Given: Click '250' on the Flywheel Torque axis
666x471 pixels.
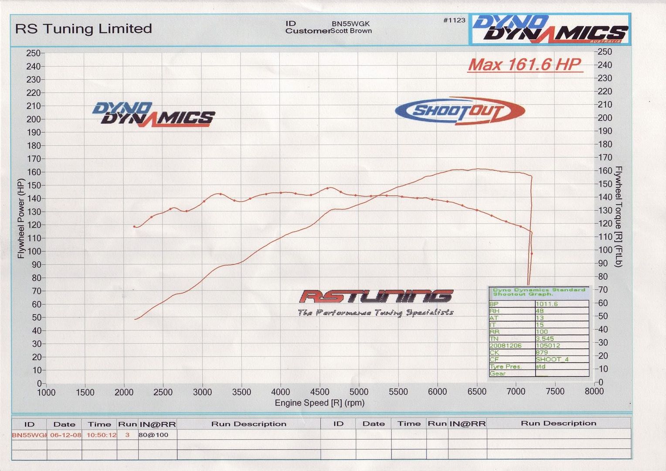Looking at the screenshot, I should [605, 52].
